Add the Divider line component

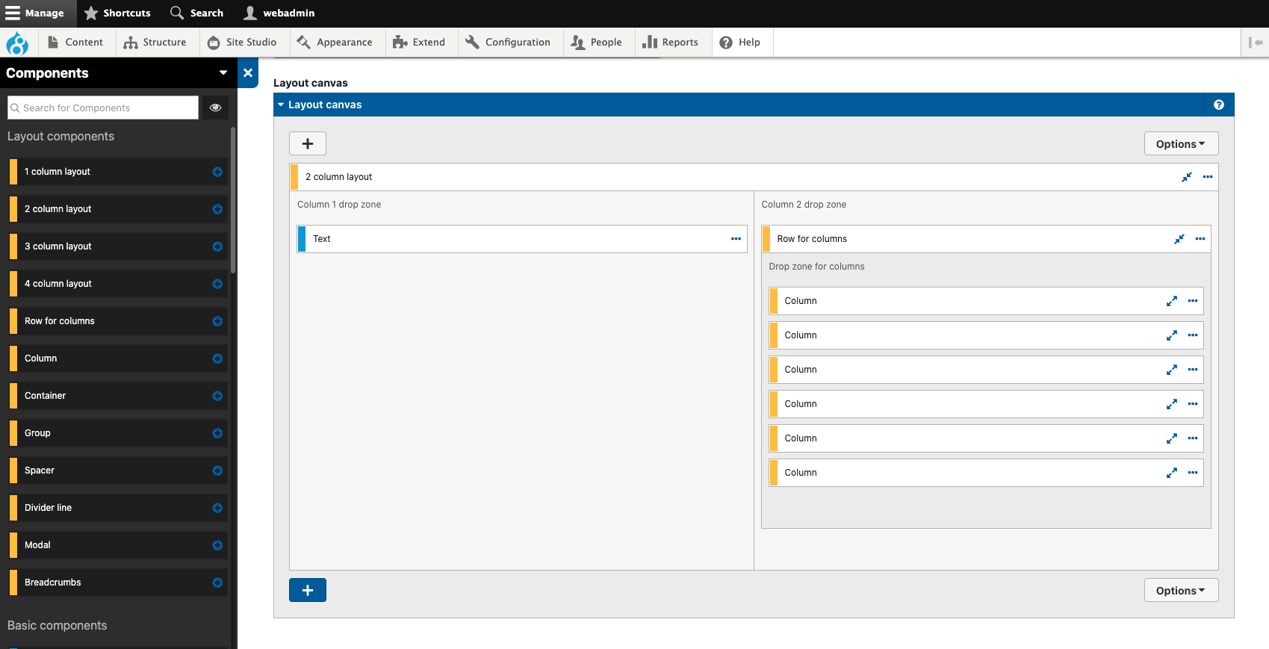(217, 508)
